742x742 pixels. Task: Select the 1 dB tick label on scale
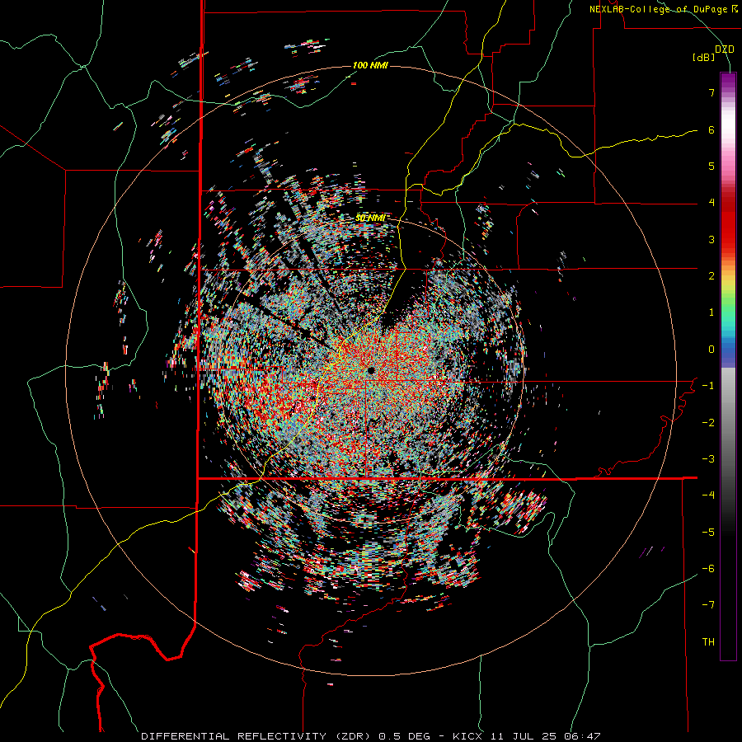[711, 312]
